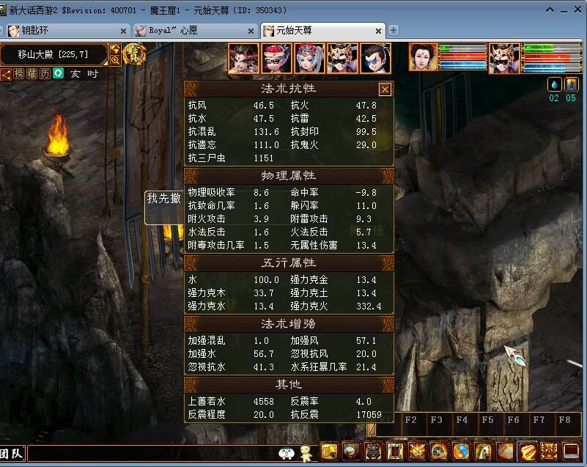
Task: Close the Royal″ 心愿 tab
Action: coord(251,32)
